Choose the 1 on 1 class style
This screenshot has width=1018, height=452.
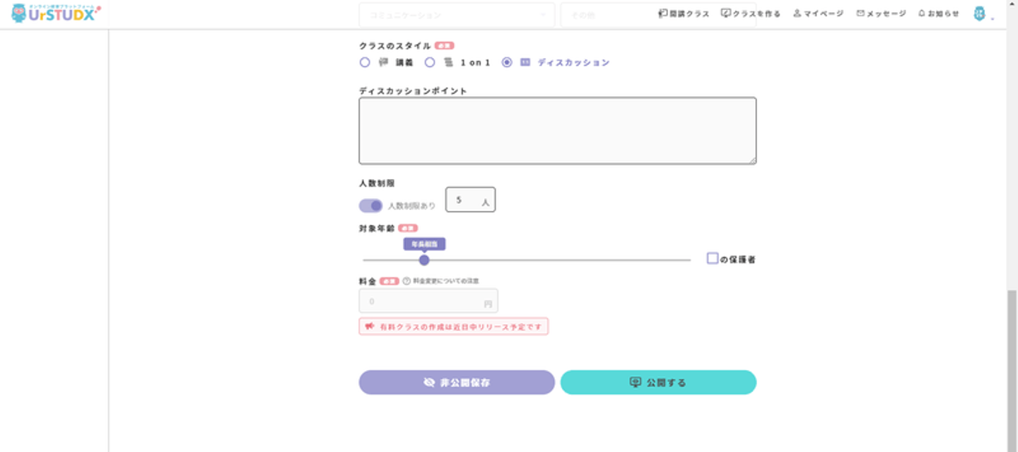430,62
